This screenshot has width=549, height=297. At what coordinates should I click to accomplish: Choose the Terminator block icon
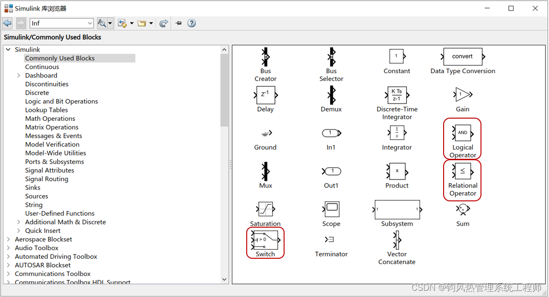click(x=330, y=239)
